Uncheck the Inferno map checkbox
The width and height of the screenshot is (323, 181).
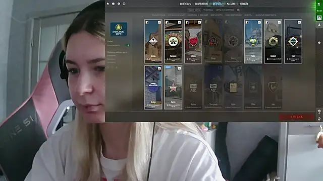click(199, 22)
